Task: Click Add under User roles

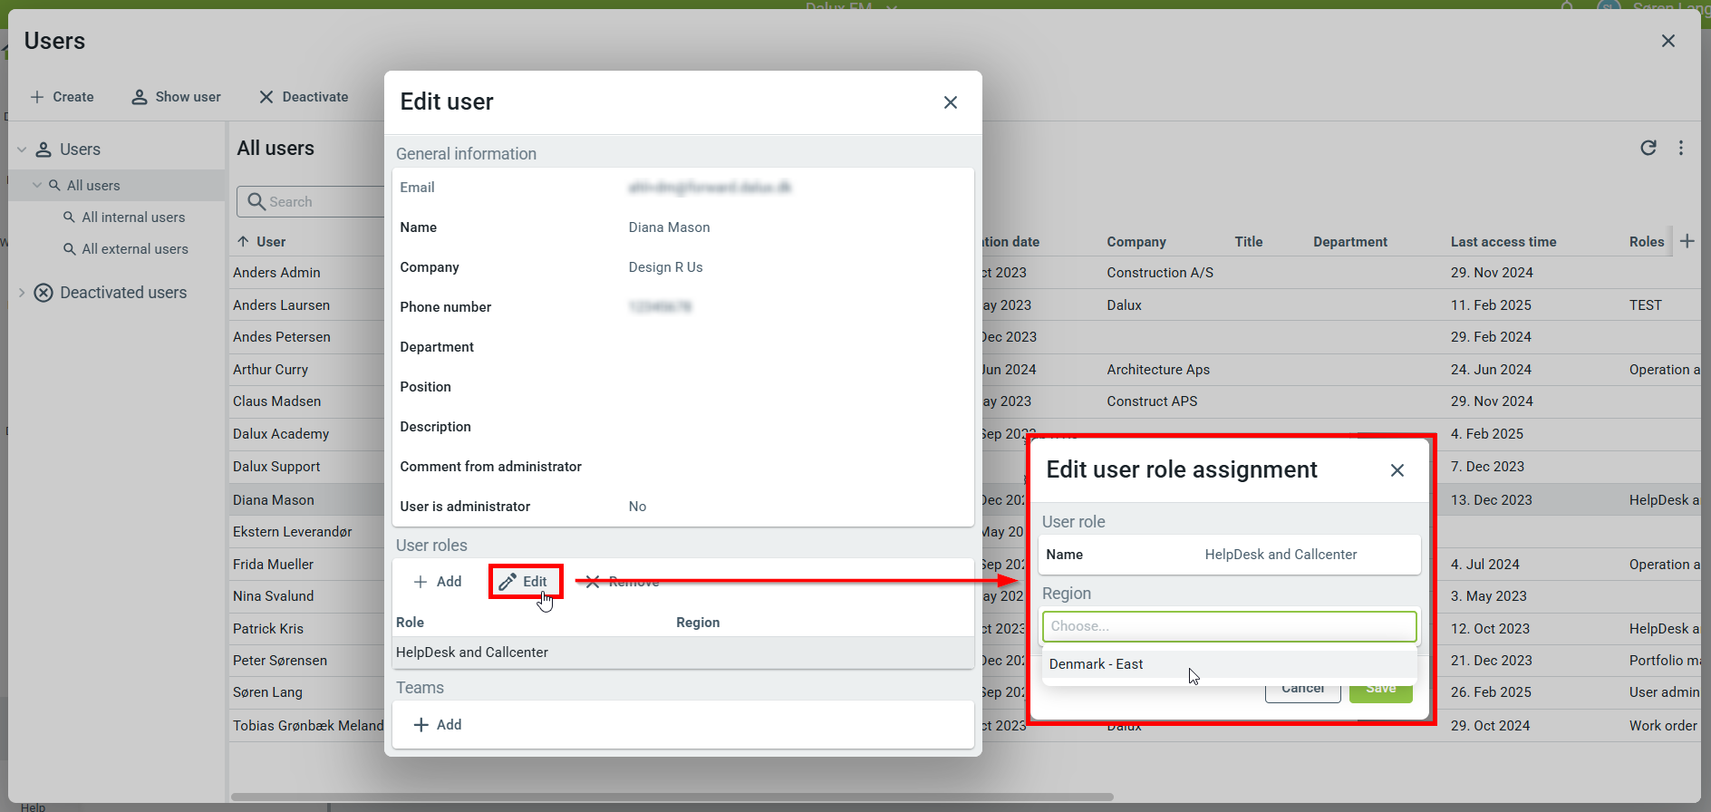Action: tap(438, 582)
